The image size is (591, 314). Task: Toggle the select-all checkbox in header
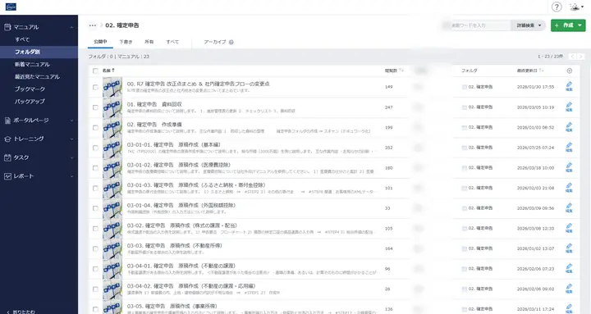(x=95, y=71)
